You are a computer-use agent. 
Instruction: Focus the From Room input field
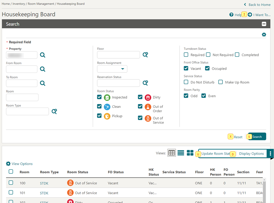[x=22, y=69]
